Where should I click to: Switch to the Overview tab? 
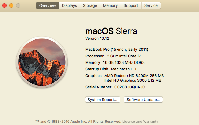tap(47, 5)
